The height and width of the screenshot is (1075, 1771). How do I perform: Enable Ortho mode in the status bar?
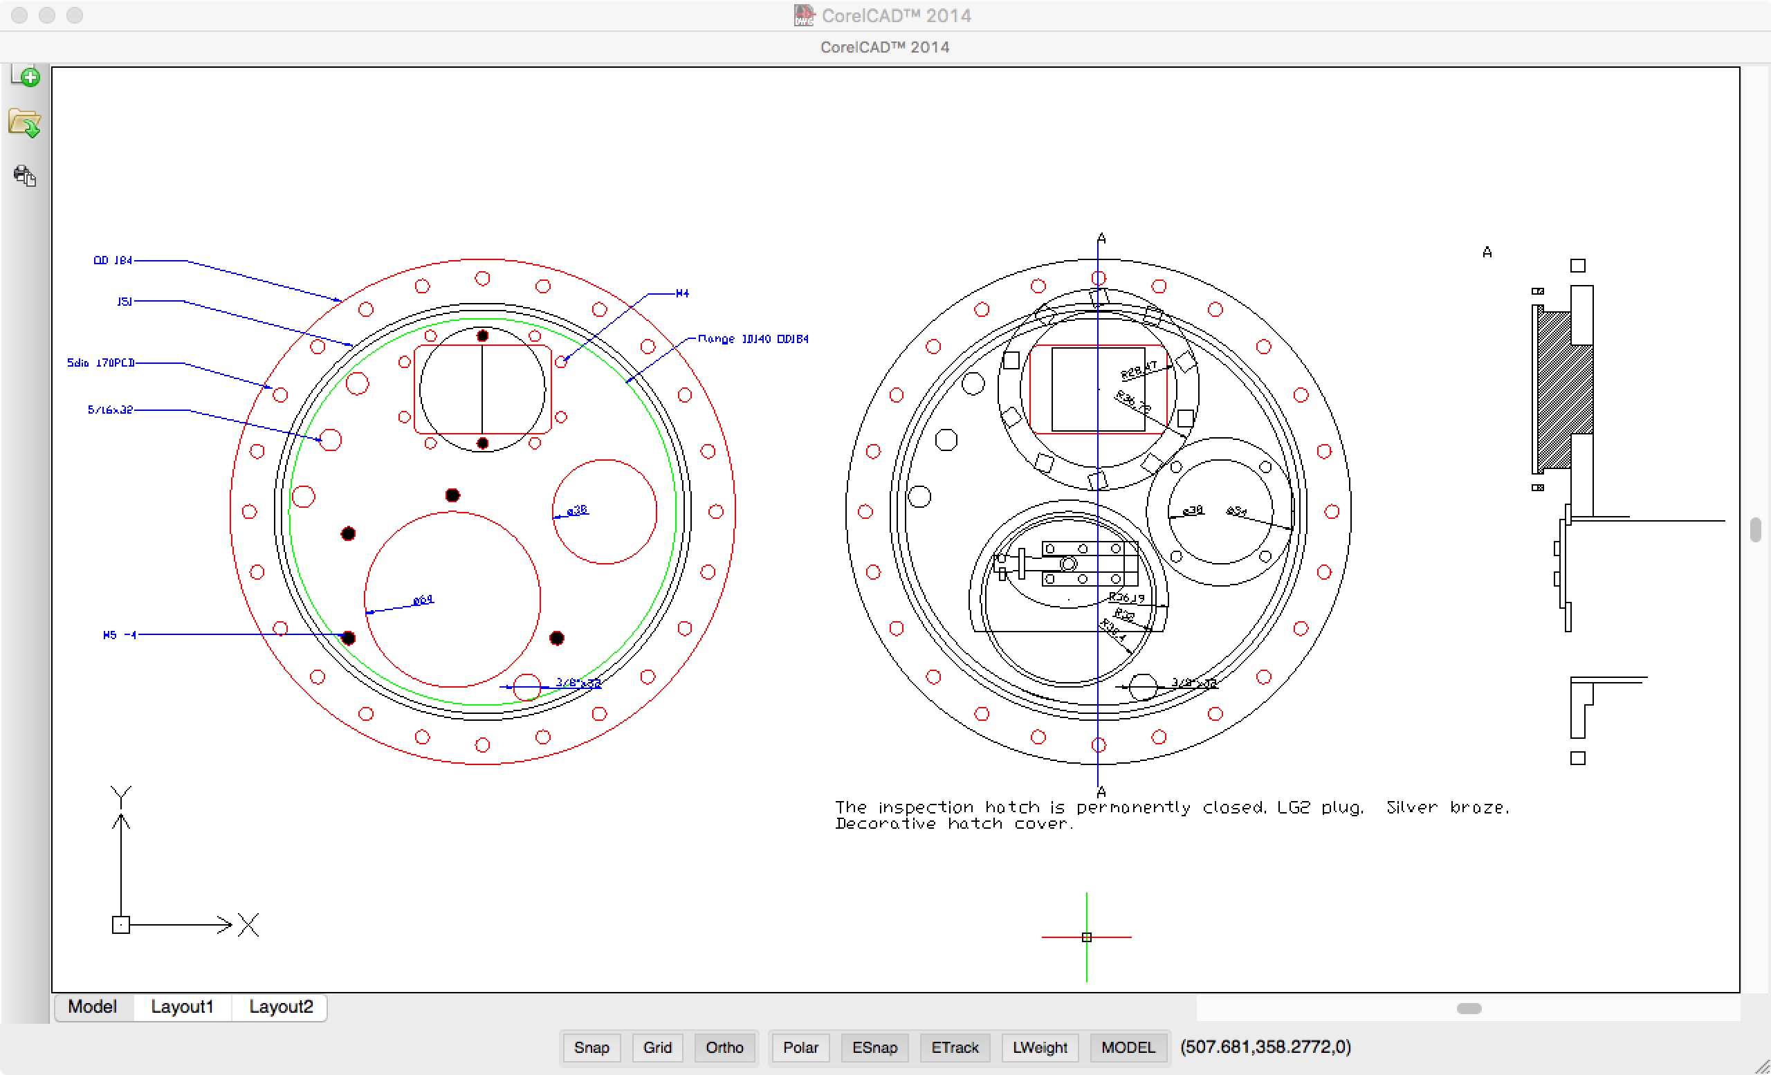[x=724, y=1047]
